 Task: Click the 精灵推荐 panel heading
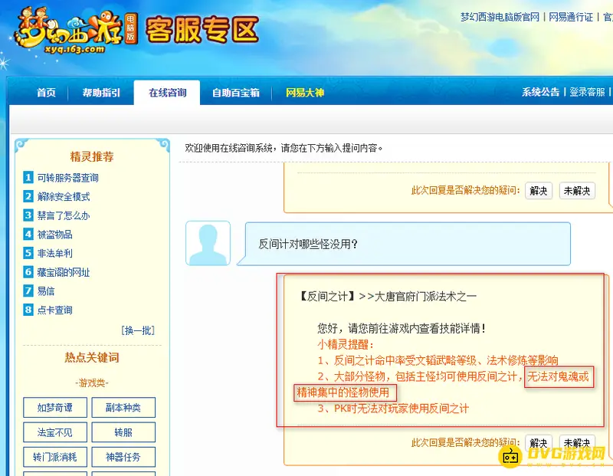tap(92, 156)
